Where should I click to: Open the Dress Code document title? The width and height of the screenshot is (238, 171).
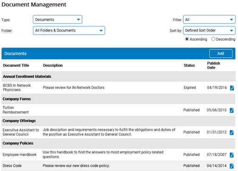[x=12, y=166]
